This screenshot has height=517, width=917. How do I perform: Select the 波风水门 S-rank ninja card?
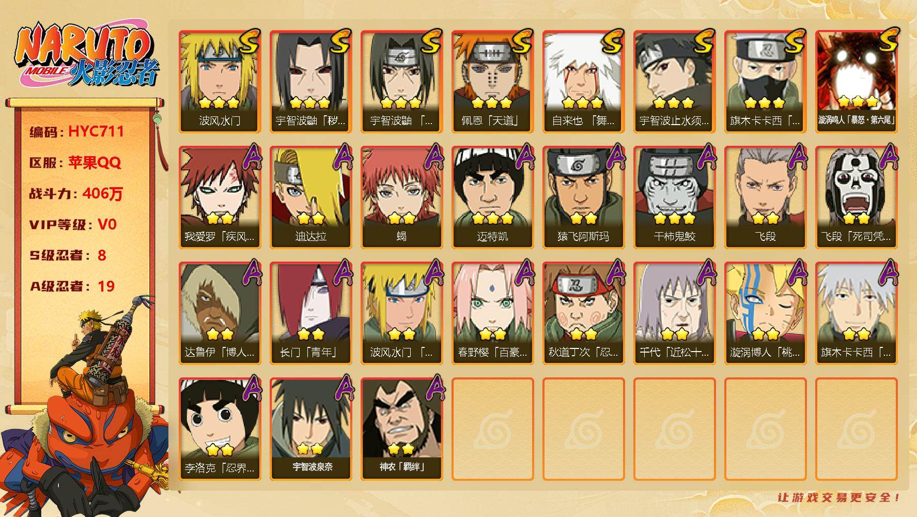(220, 82)
